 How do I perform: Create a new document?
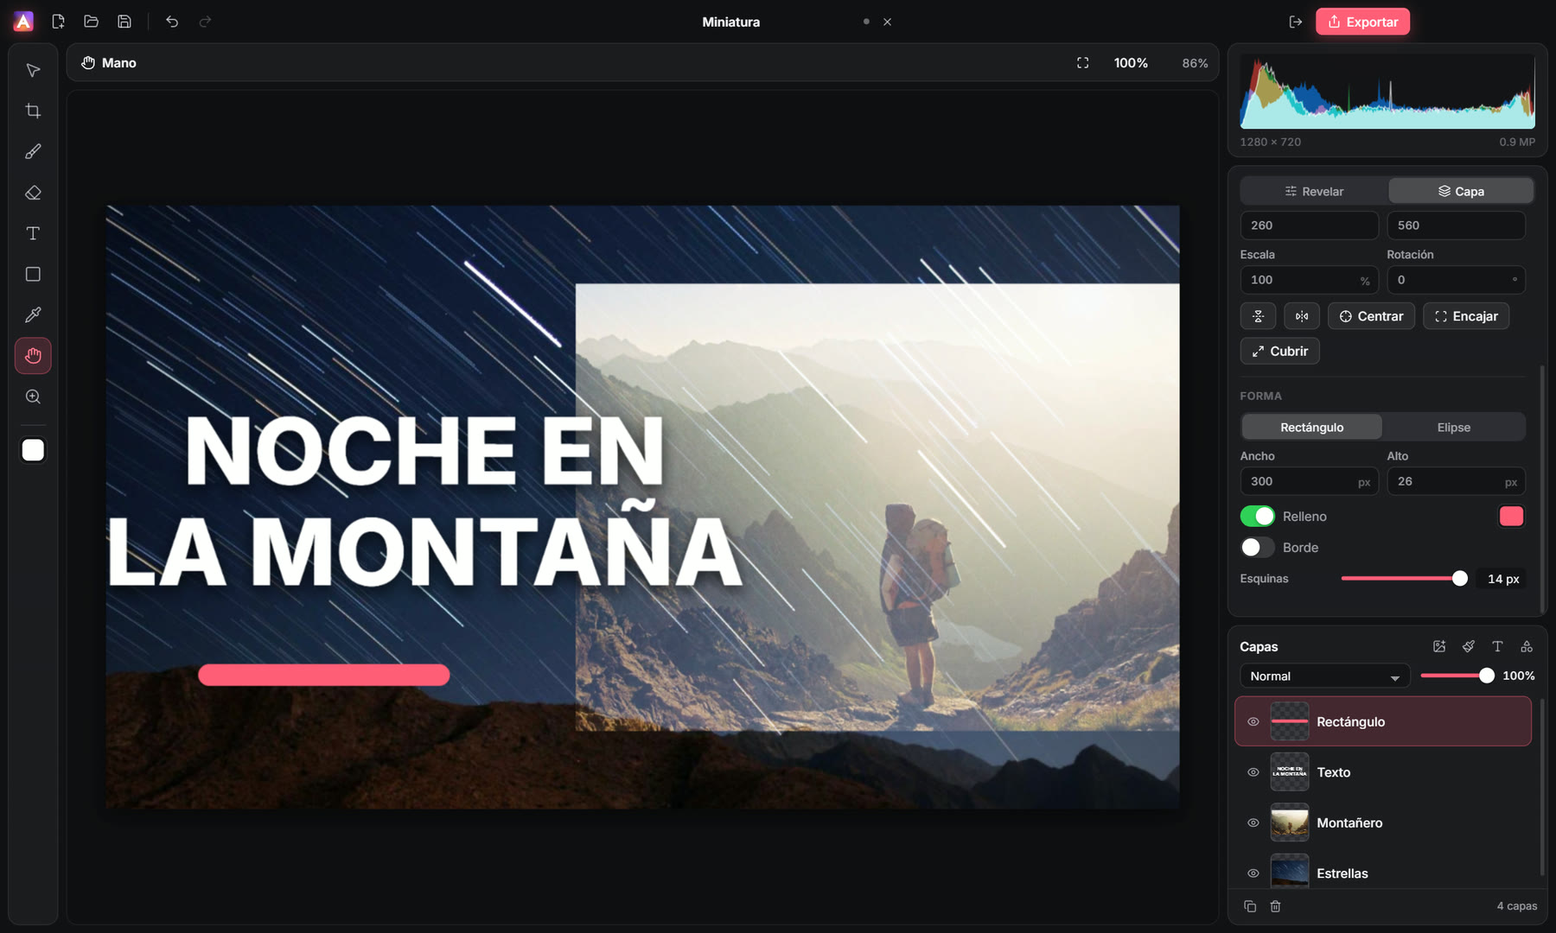click(58, 22)
